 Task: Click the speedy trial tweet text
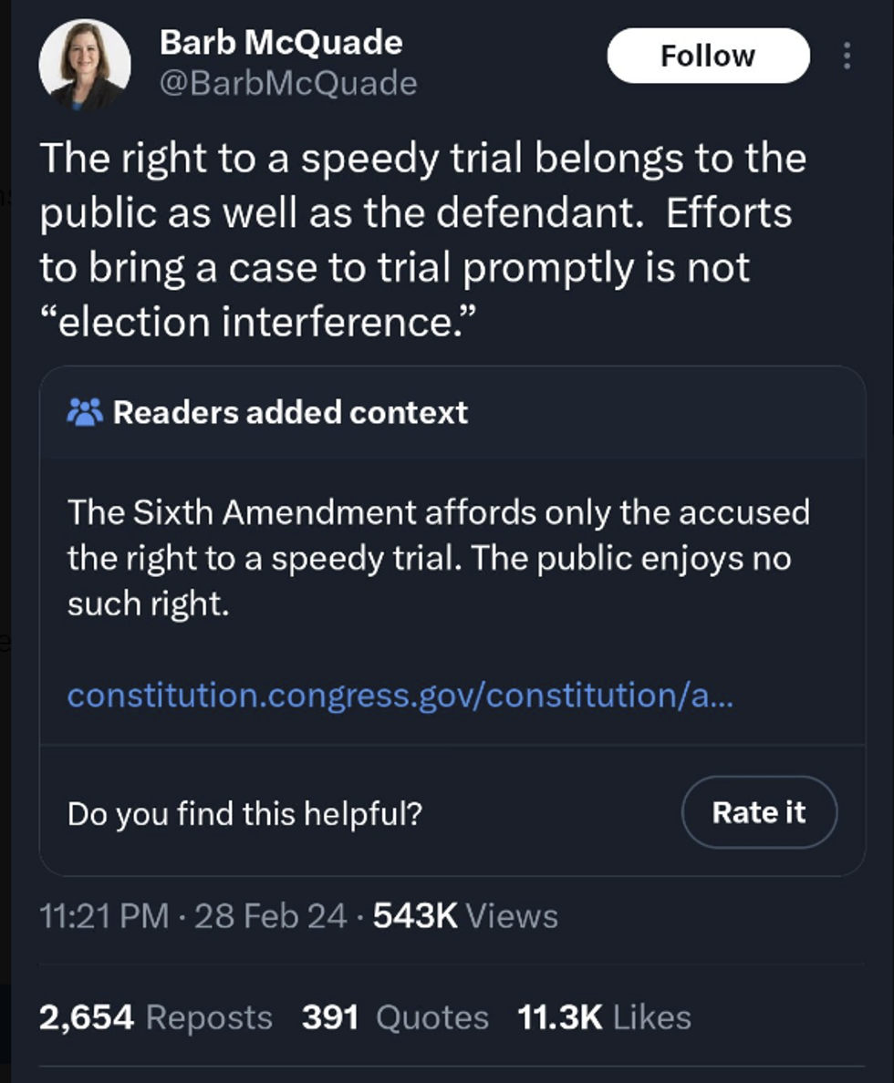(422, 213)
